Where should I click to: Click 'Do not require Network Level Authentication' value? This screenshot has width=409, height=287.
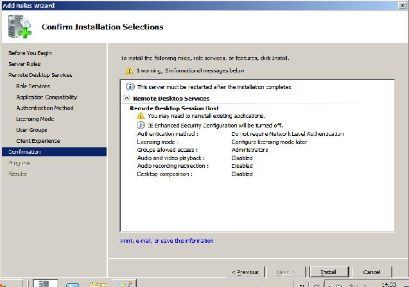[288, 134]
